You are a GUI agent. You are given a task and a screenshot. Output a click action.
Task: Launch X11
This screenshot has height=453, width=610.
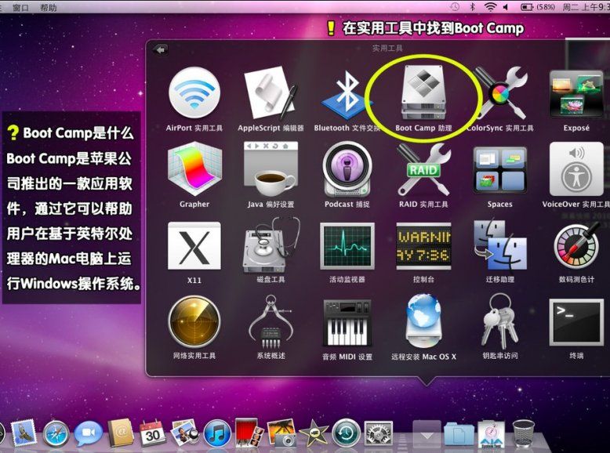(x=194, y=246)
